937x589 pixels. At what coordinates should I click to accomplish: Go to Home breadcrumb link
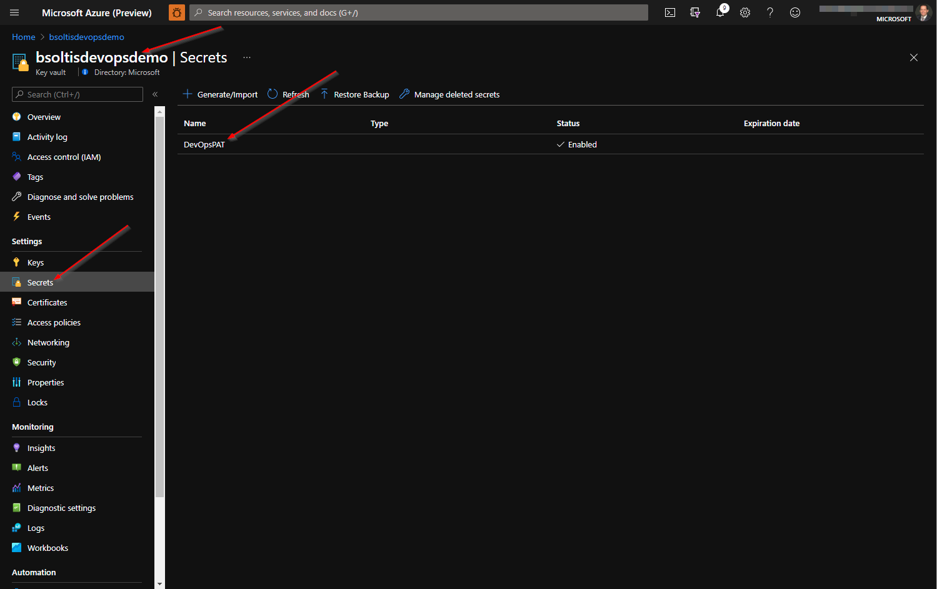coord(24,37)
